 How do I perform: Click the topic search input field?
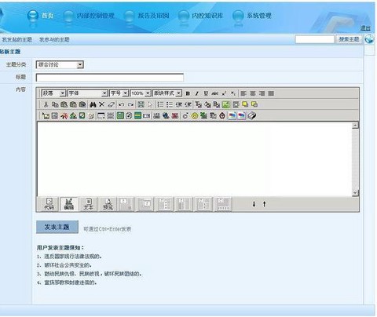[315, 39]
